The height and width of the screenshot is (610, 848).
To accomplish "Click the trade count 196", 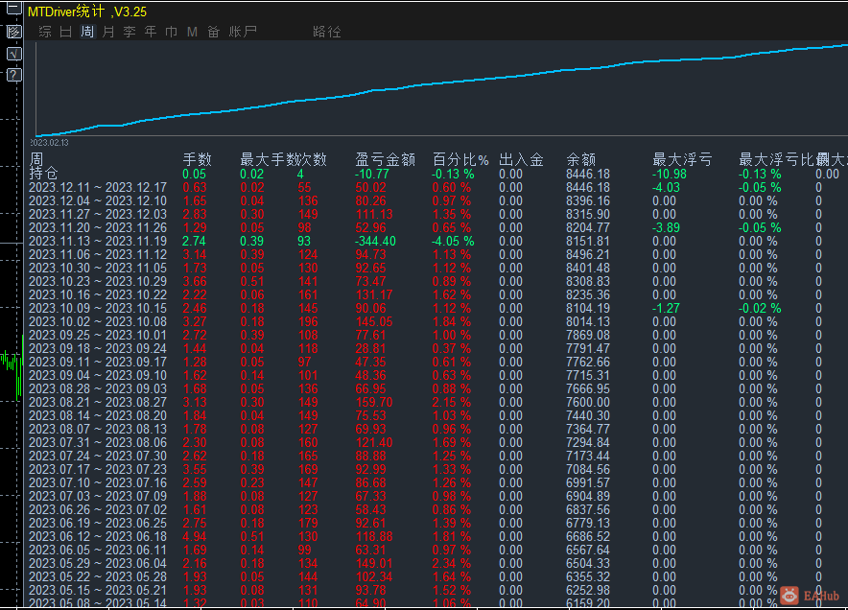I will tap(308, 321).
